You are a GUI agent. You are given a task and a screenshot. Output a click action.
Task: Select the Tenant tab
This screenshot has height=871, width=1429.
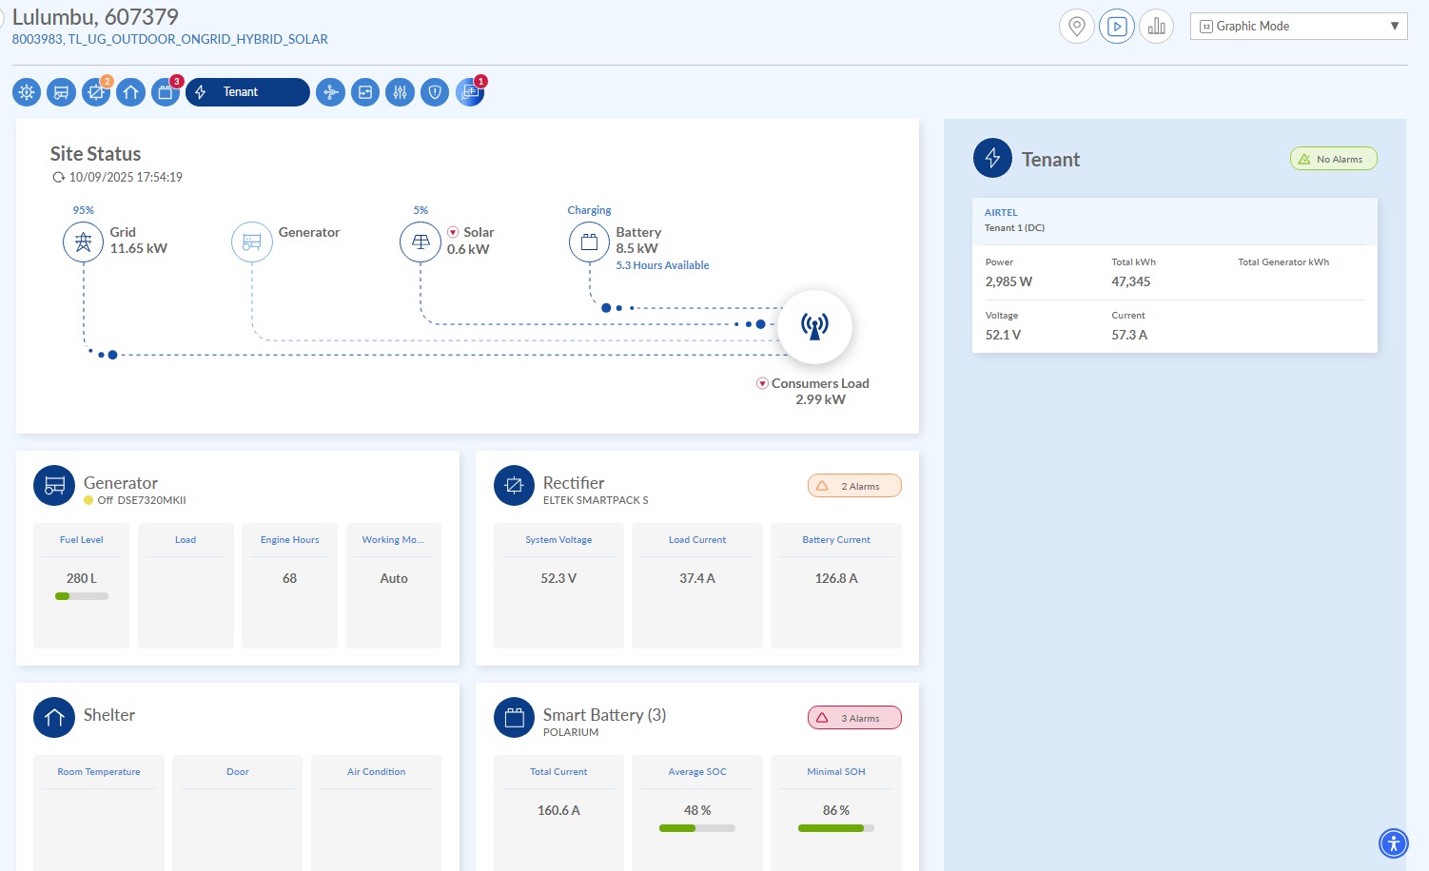coord(247,92)
